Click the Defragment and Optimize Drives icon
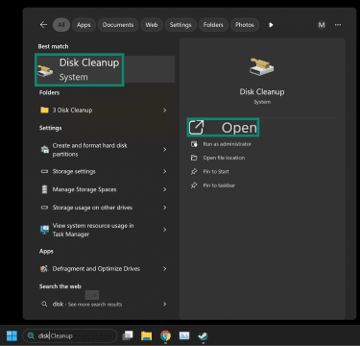Image resolution: width=360 pixels, height=346 pixels. [x=44, y=268]
